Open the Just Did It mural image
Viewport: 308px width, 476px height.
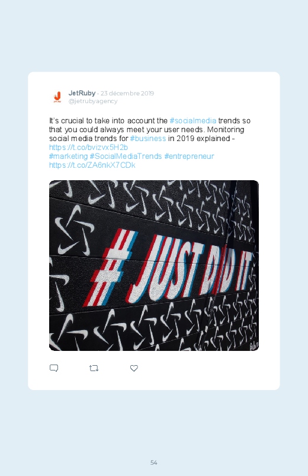click(x=154, y=266)
